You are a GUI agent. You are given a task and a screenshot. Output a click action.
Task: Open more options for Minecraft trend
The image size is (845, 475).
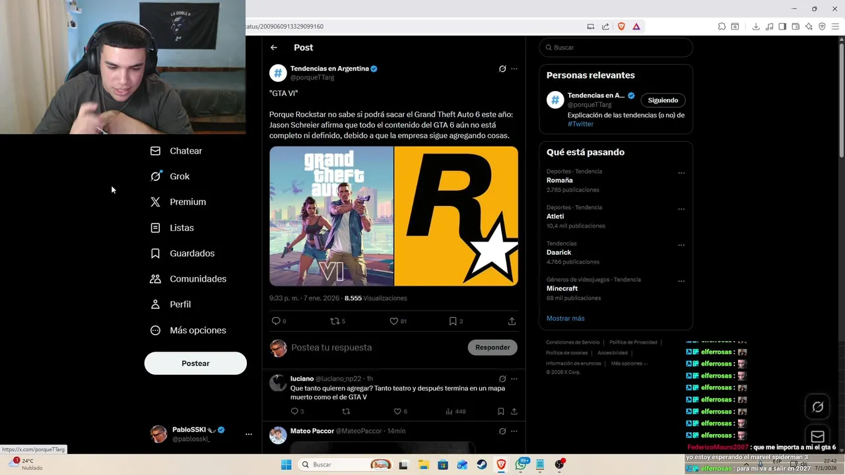(681, 282)
